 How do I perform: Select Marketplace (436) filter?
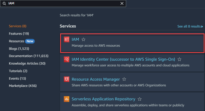[x=23, y=86]
